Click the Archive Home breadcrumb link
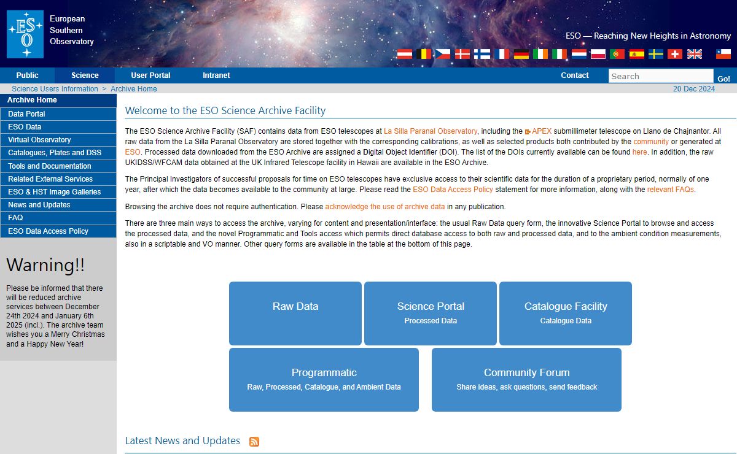Screen dimensions: 737x454 coord(134,89)
